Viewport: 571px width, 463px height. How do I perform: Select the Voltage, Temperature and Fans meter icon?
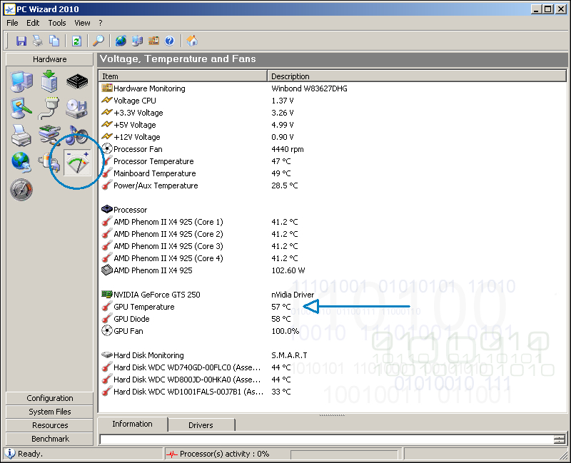click(77, 163)
